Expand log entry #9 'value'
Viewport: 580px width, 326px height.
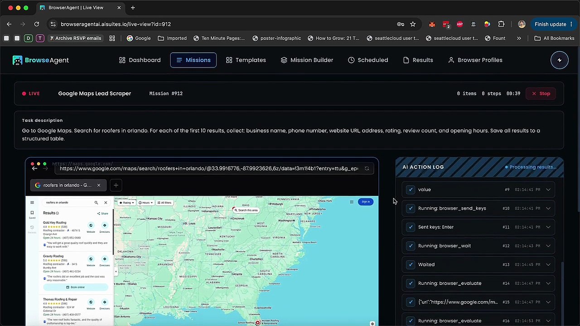click(x=548, y=190)
